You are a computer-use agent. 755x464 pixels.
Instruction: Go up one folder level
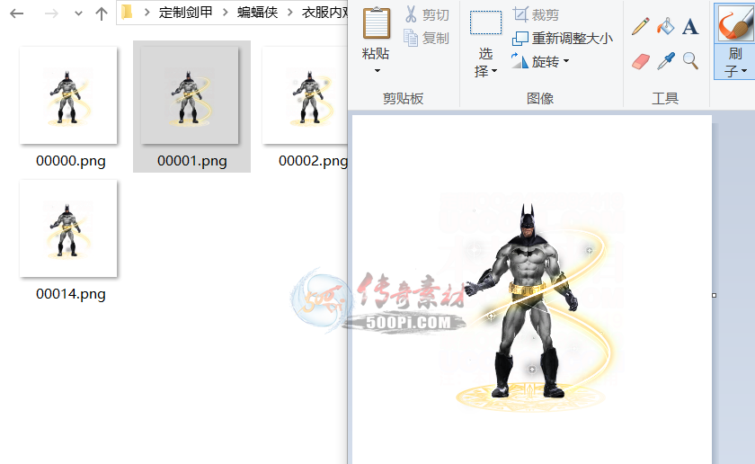[x=101, y=13]
